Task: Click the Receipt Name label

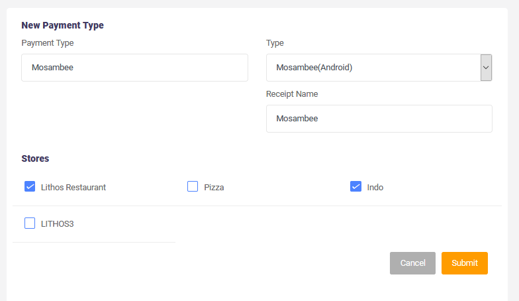Action: [292, 94]
